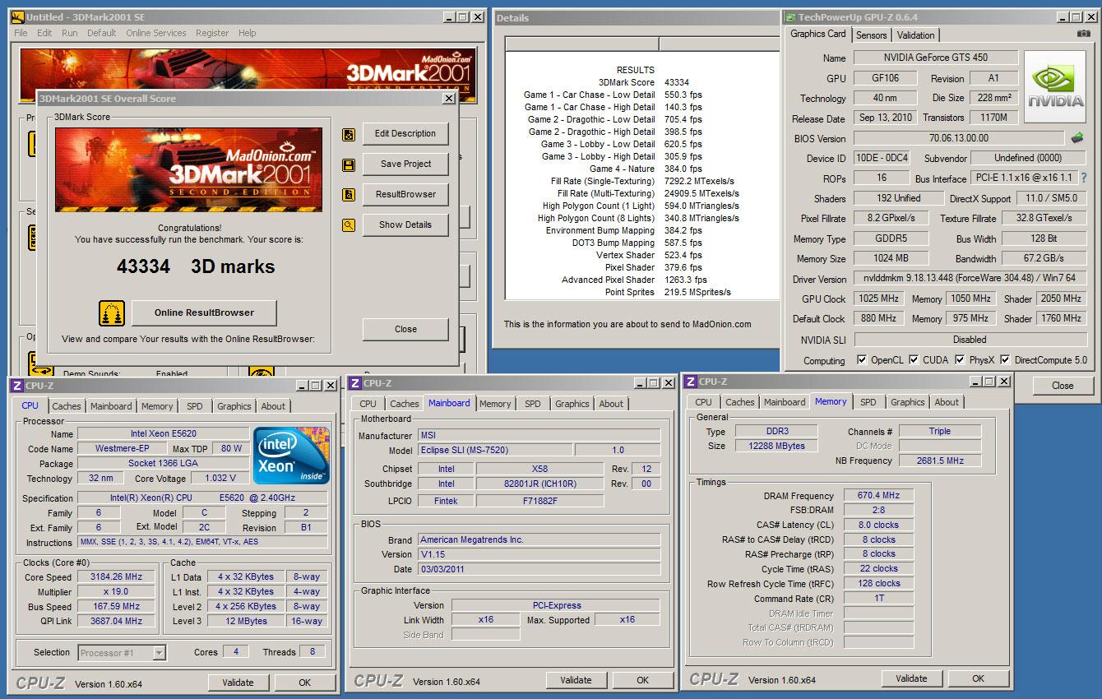Click the Show Details magnifier icon

349,225
